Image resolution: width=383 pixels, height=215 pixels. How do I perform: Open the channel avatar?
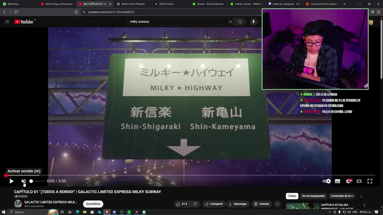(18, 204)
